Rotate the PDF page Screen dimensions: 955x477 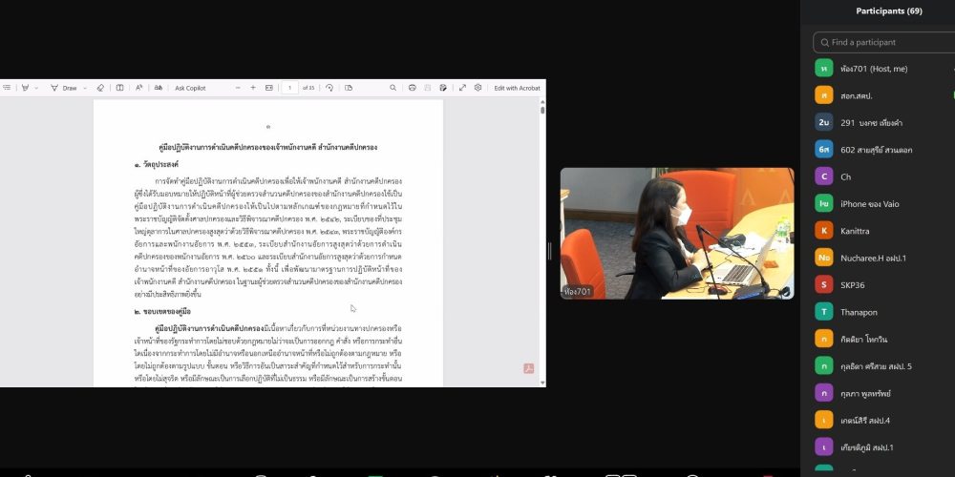coord(329,88)
